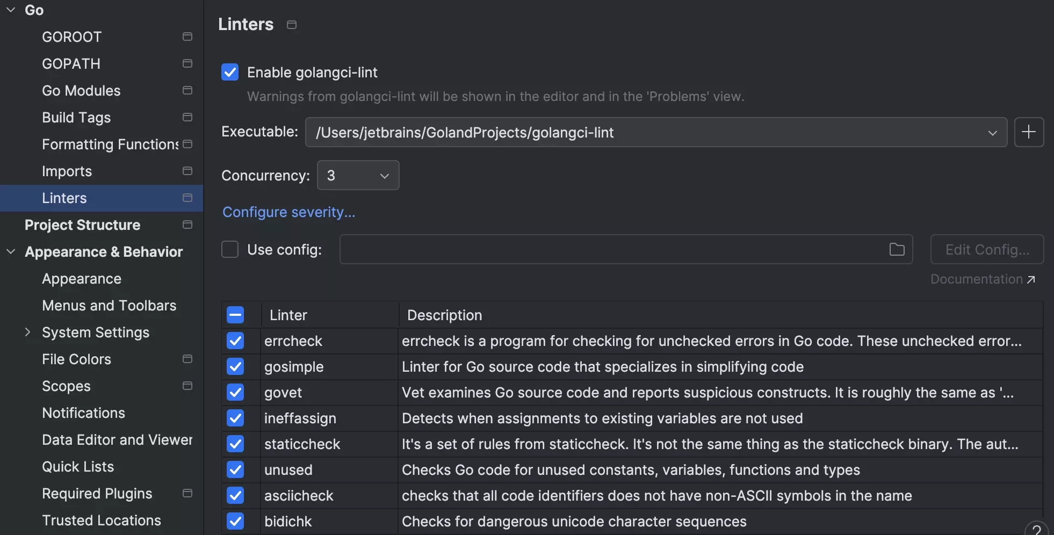Image resolution: width=1054 pixels, height=535 pixels.
Task: Click into the Use config path field
Action: click(612, 249)
